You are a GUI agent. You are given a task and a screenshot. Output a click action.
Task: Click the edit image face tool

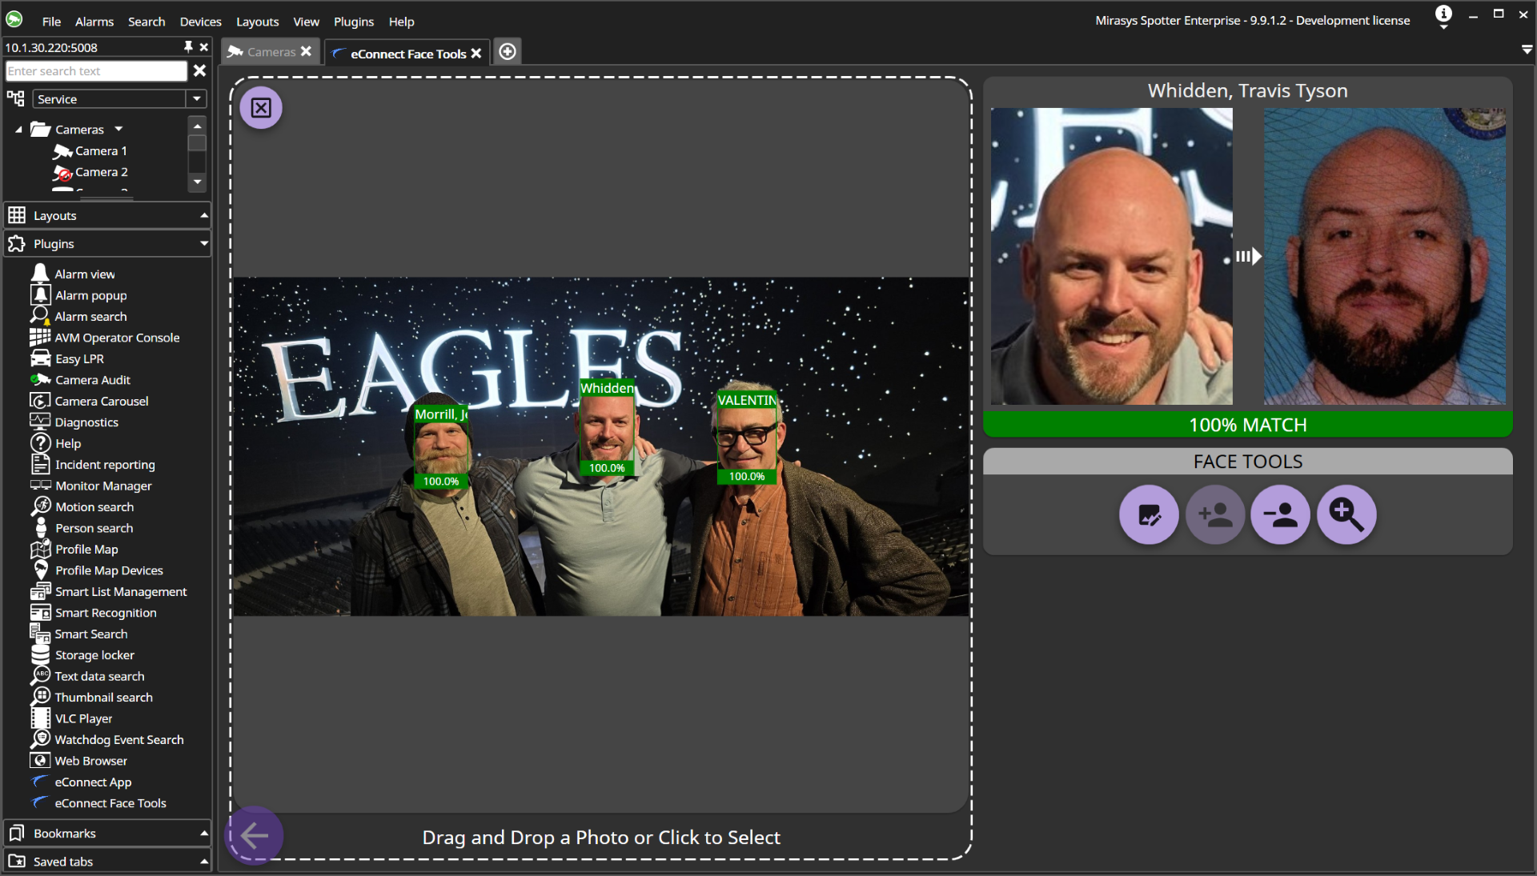coord(1149,514)
